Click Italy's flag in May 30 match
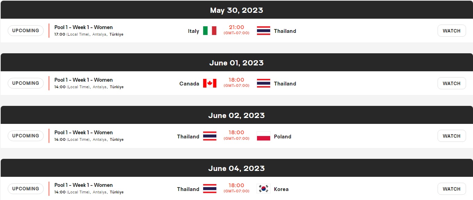 click(210, 31)
